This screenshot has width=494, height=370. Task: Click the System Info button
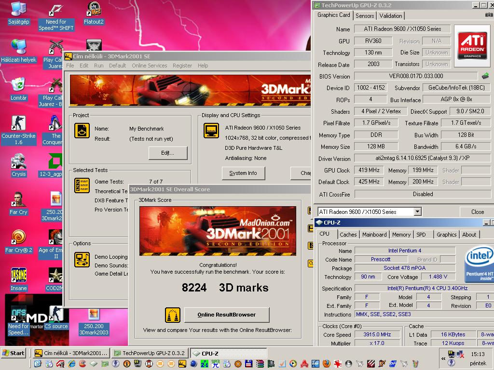pyautogui.click(x=243, y=173)
